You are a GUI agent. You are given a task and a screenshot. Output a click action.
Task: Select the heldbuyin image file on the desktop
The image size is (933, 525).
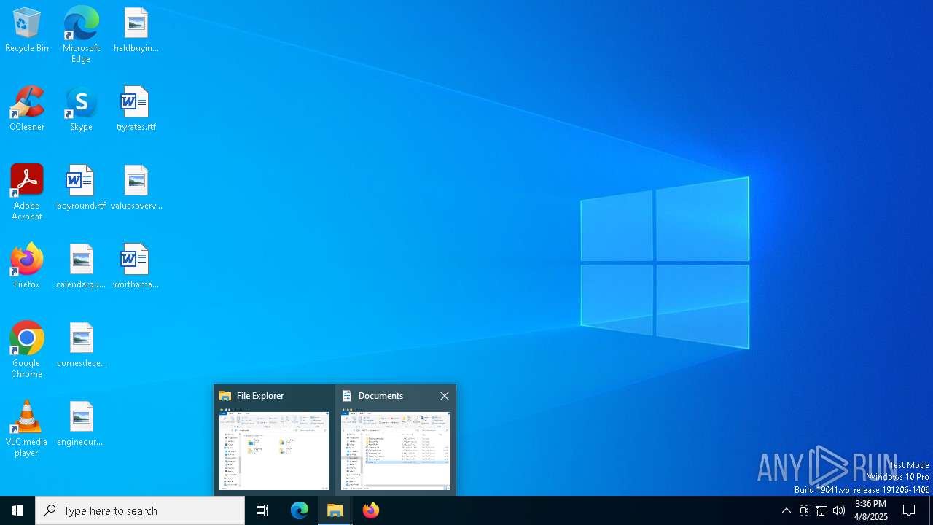pyautogui.click(x=136, y=31)
